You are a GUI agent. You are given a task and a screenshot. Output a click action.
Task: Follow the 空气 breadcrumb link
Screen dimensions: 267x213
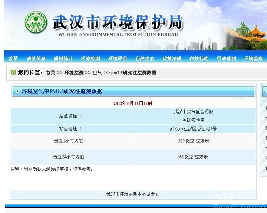(x=97, y=73)
